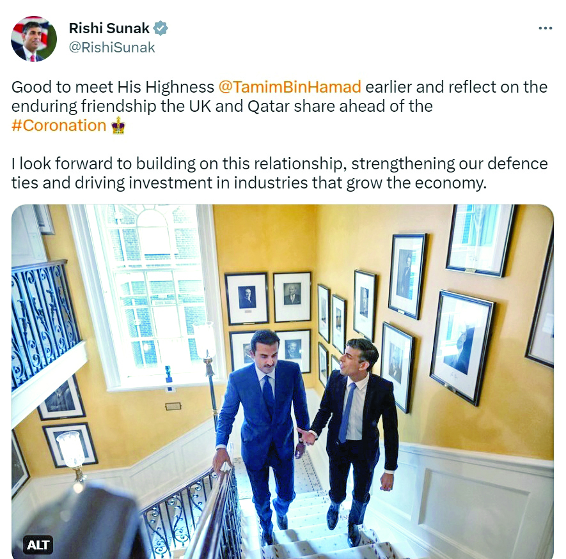Viewport: 566px width, 559px height.
Task: Click the "Good to meet His Highness" text
Action: pyautogui.click(x=113, y=87)
